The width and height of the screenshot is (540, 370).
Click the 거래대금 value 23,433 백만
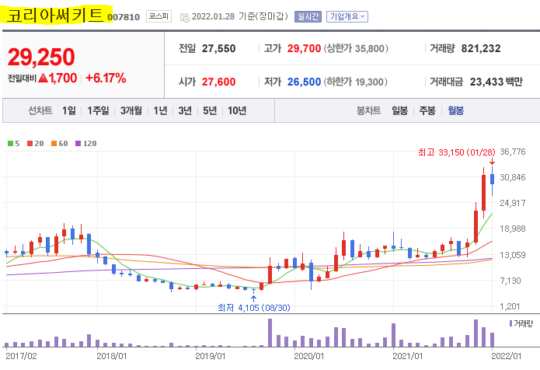click(496, 82)
